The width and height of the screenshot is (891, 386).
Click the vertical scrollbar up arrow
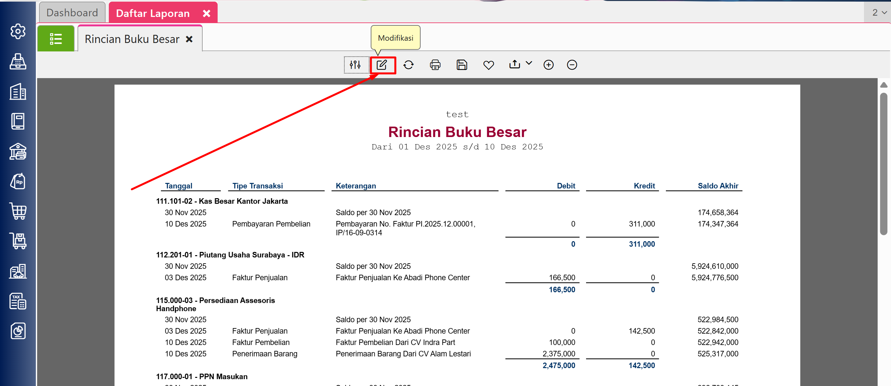884,85
